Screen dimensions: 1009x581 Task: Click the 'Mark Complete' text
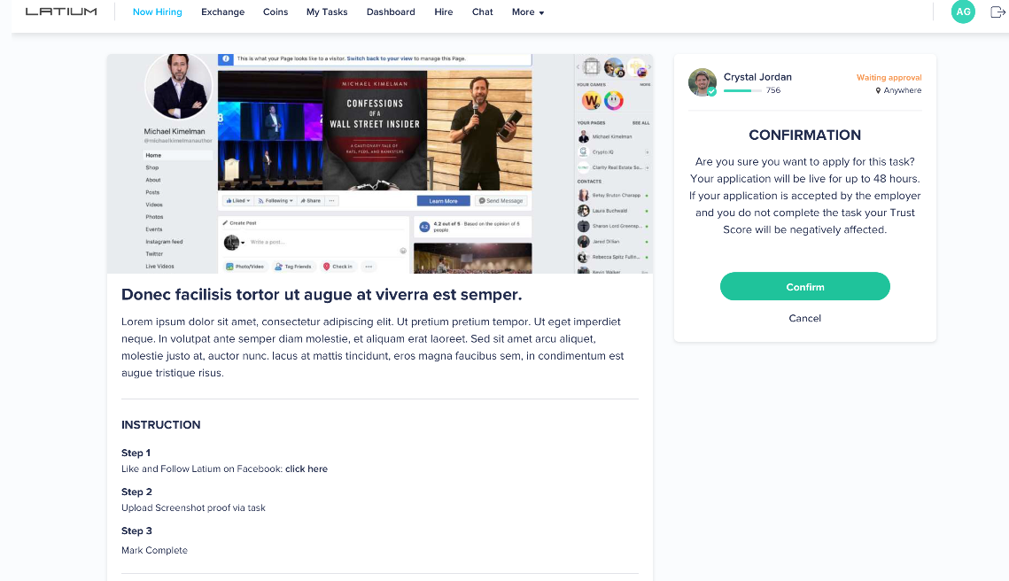(154, 550)
